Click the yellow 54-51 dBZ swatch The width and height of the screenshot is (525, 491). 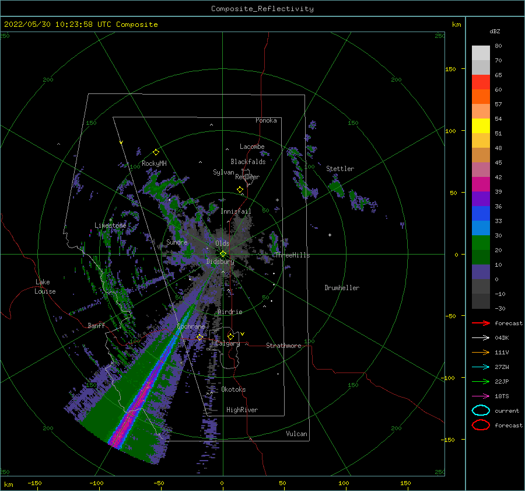coord(481,126)
